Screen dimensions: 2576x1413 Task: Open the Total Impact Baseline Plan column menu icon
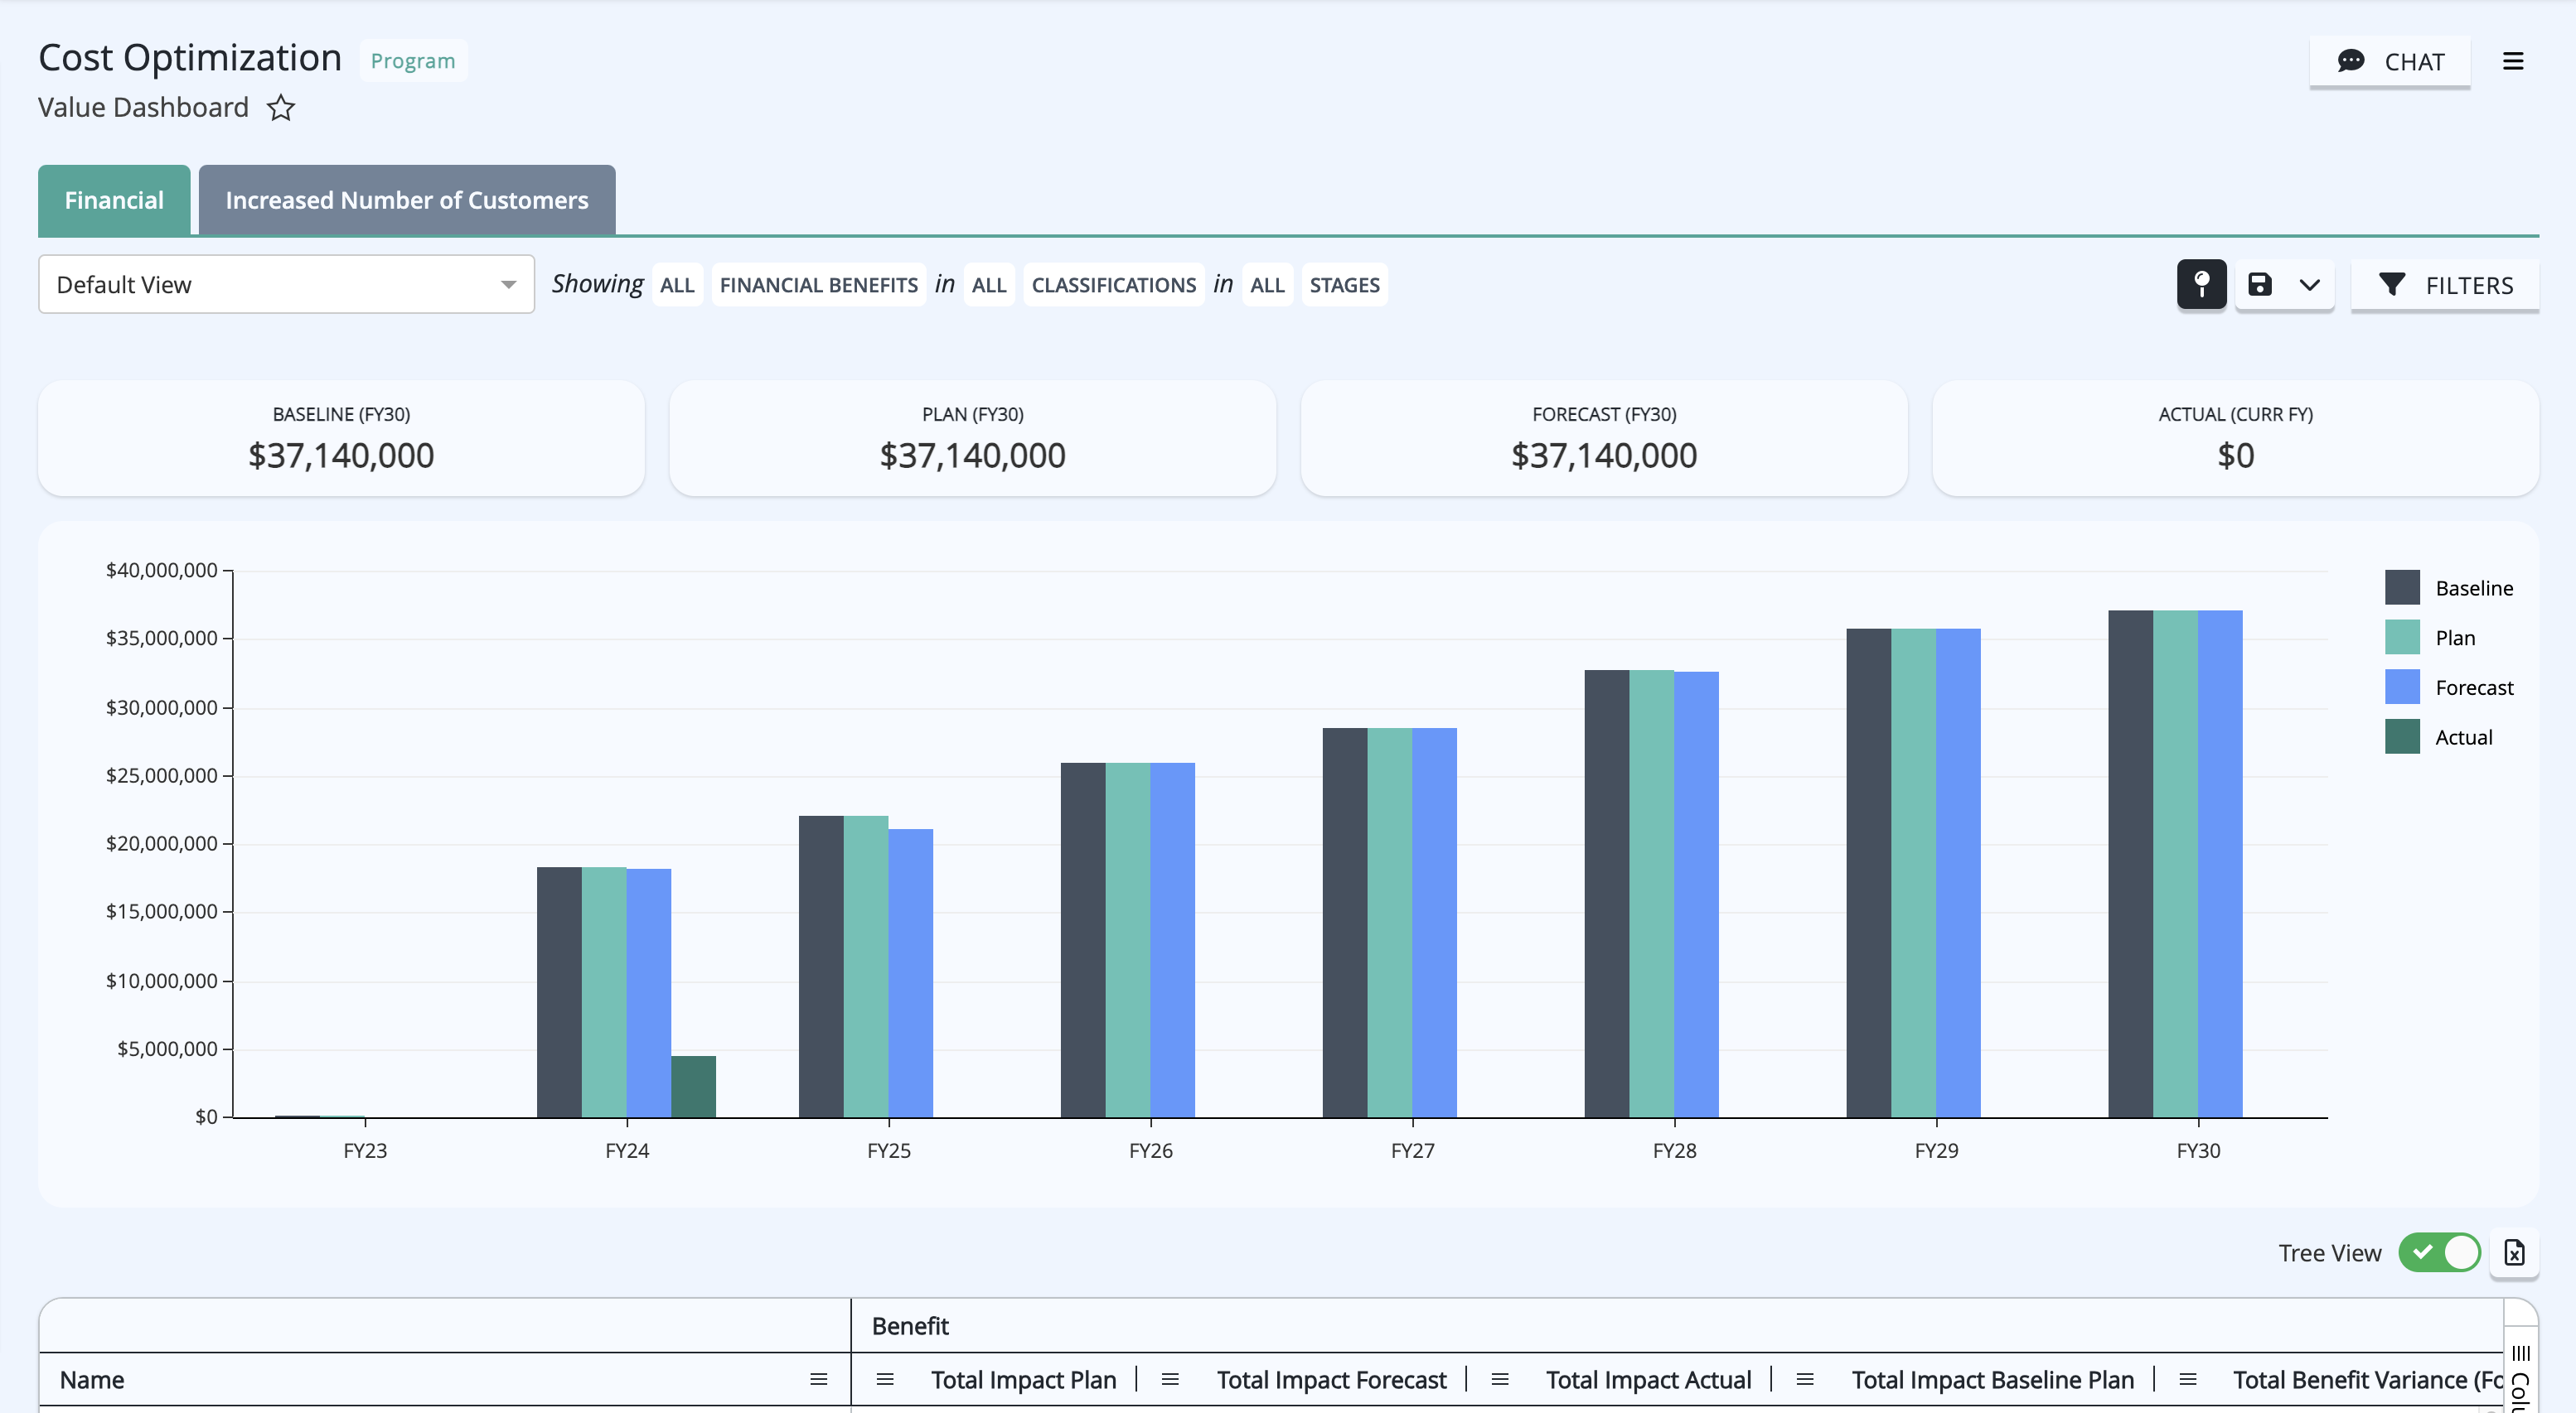[x=1805, y=1380]
